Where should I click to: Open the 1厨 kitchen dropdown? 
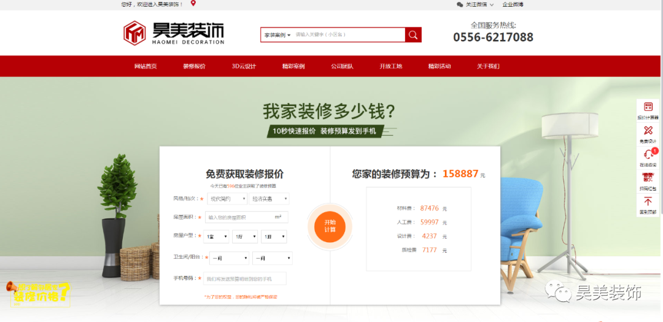pyautogui.click(x=274, y=237)
